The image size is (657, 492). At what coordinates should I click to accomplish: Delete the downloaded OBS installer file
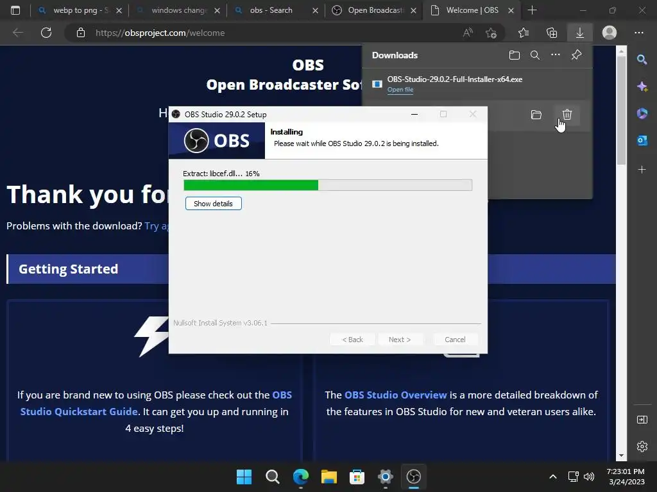tap(567, 115)
